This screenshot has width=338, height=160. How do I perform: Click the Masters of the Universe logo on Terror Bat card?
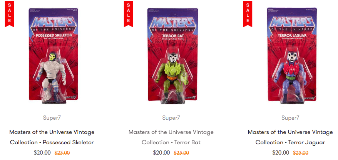pos(173,24)
